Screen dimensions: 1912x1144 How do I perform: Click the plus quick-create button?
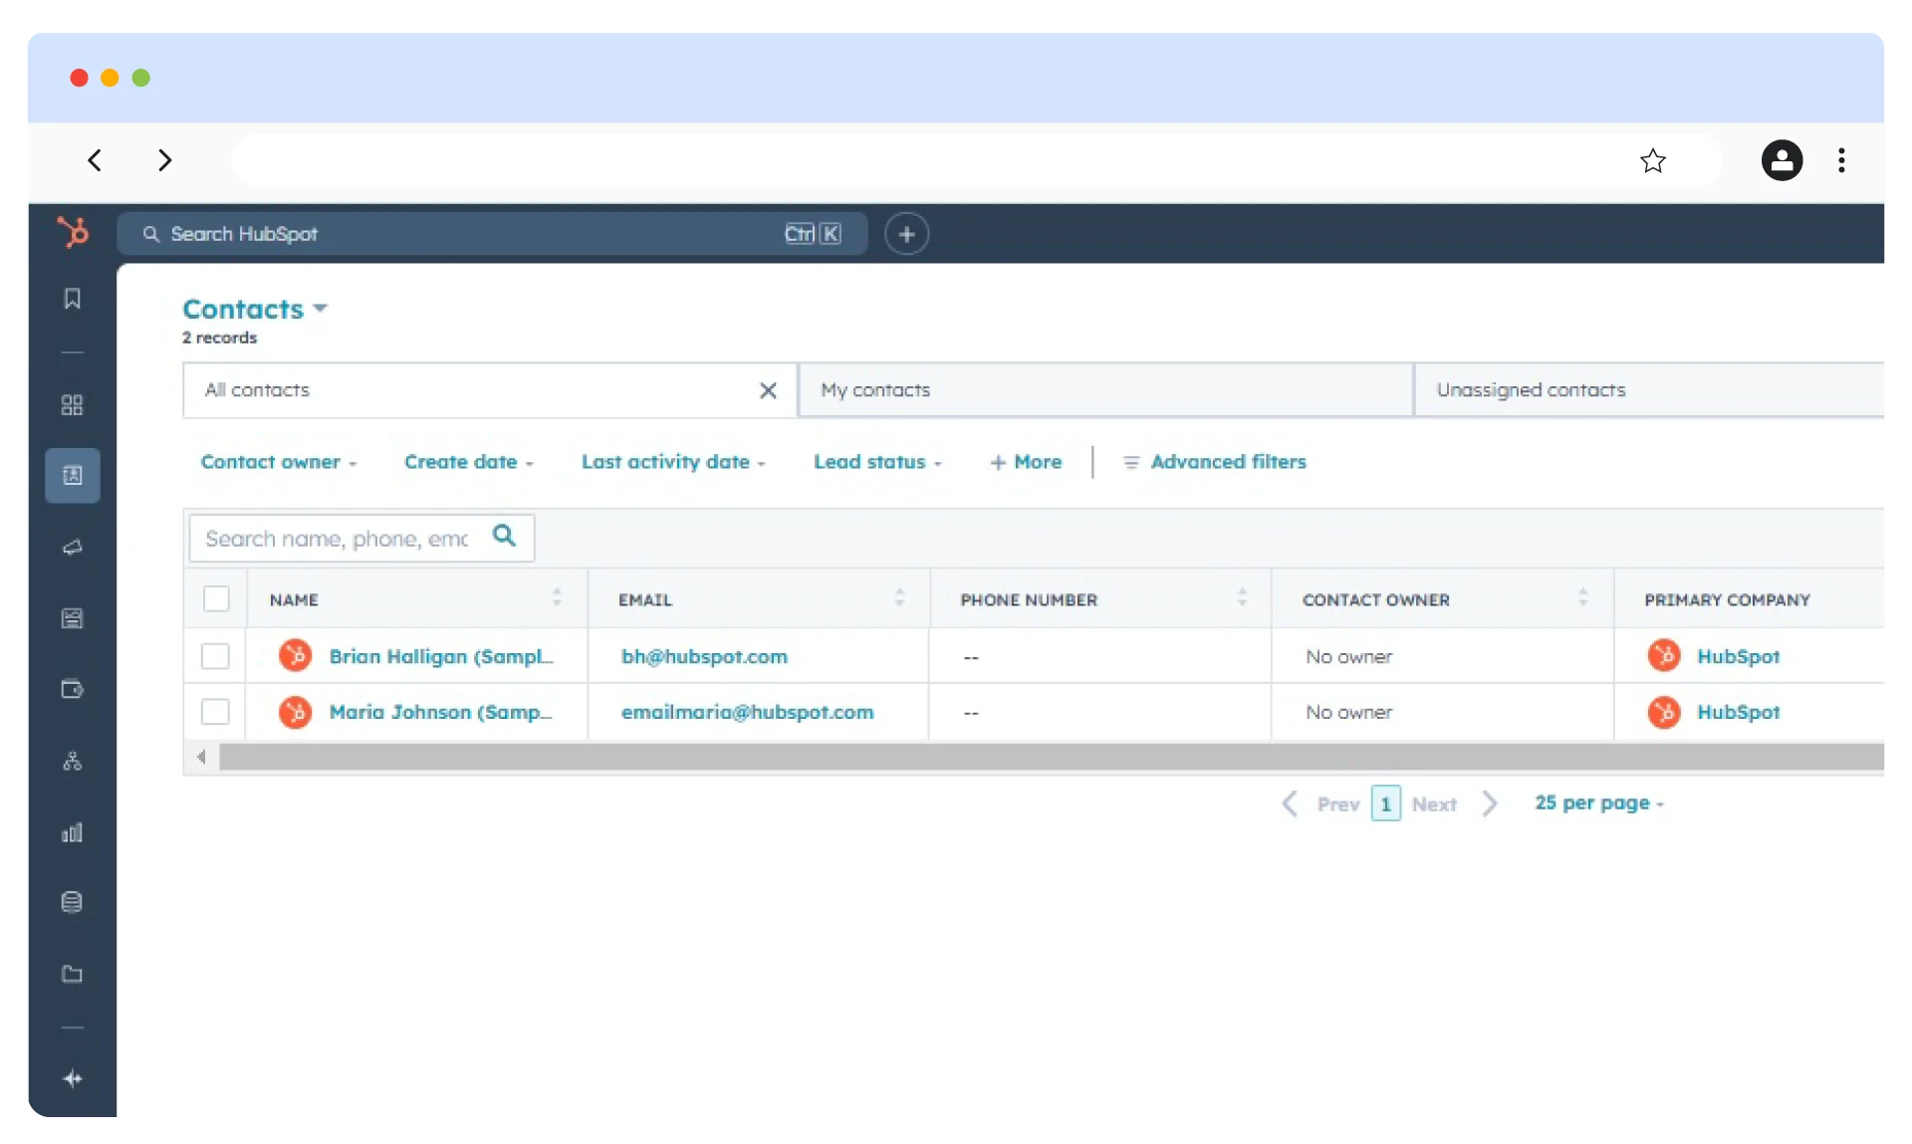point(906,234)
